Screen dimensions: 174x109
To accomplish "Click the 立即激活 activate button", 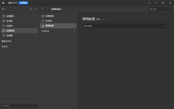I will point(23,3).
